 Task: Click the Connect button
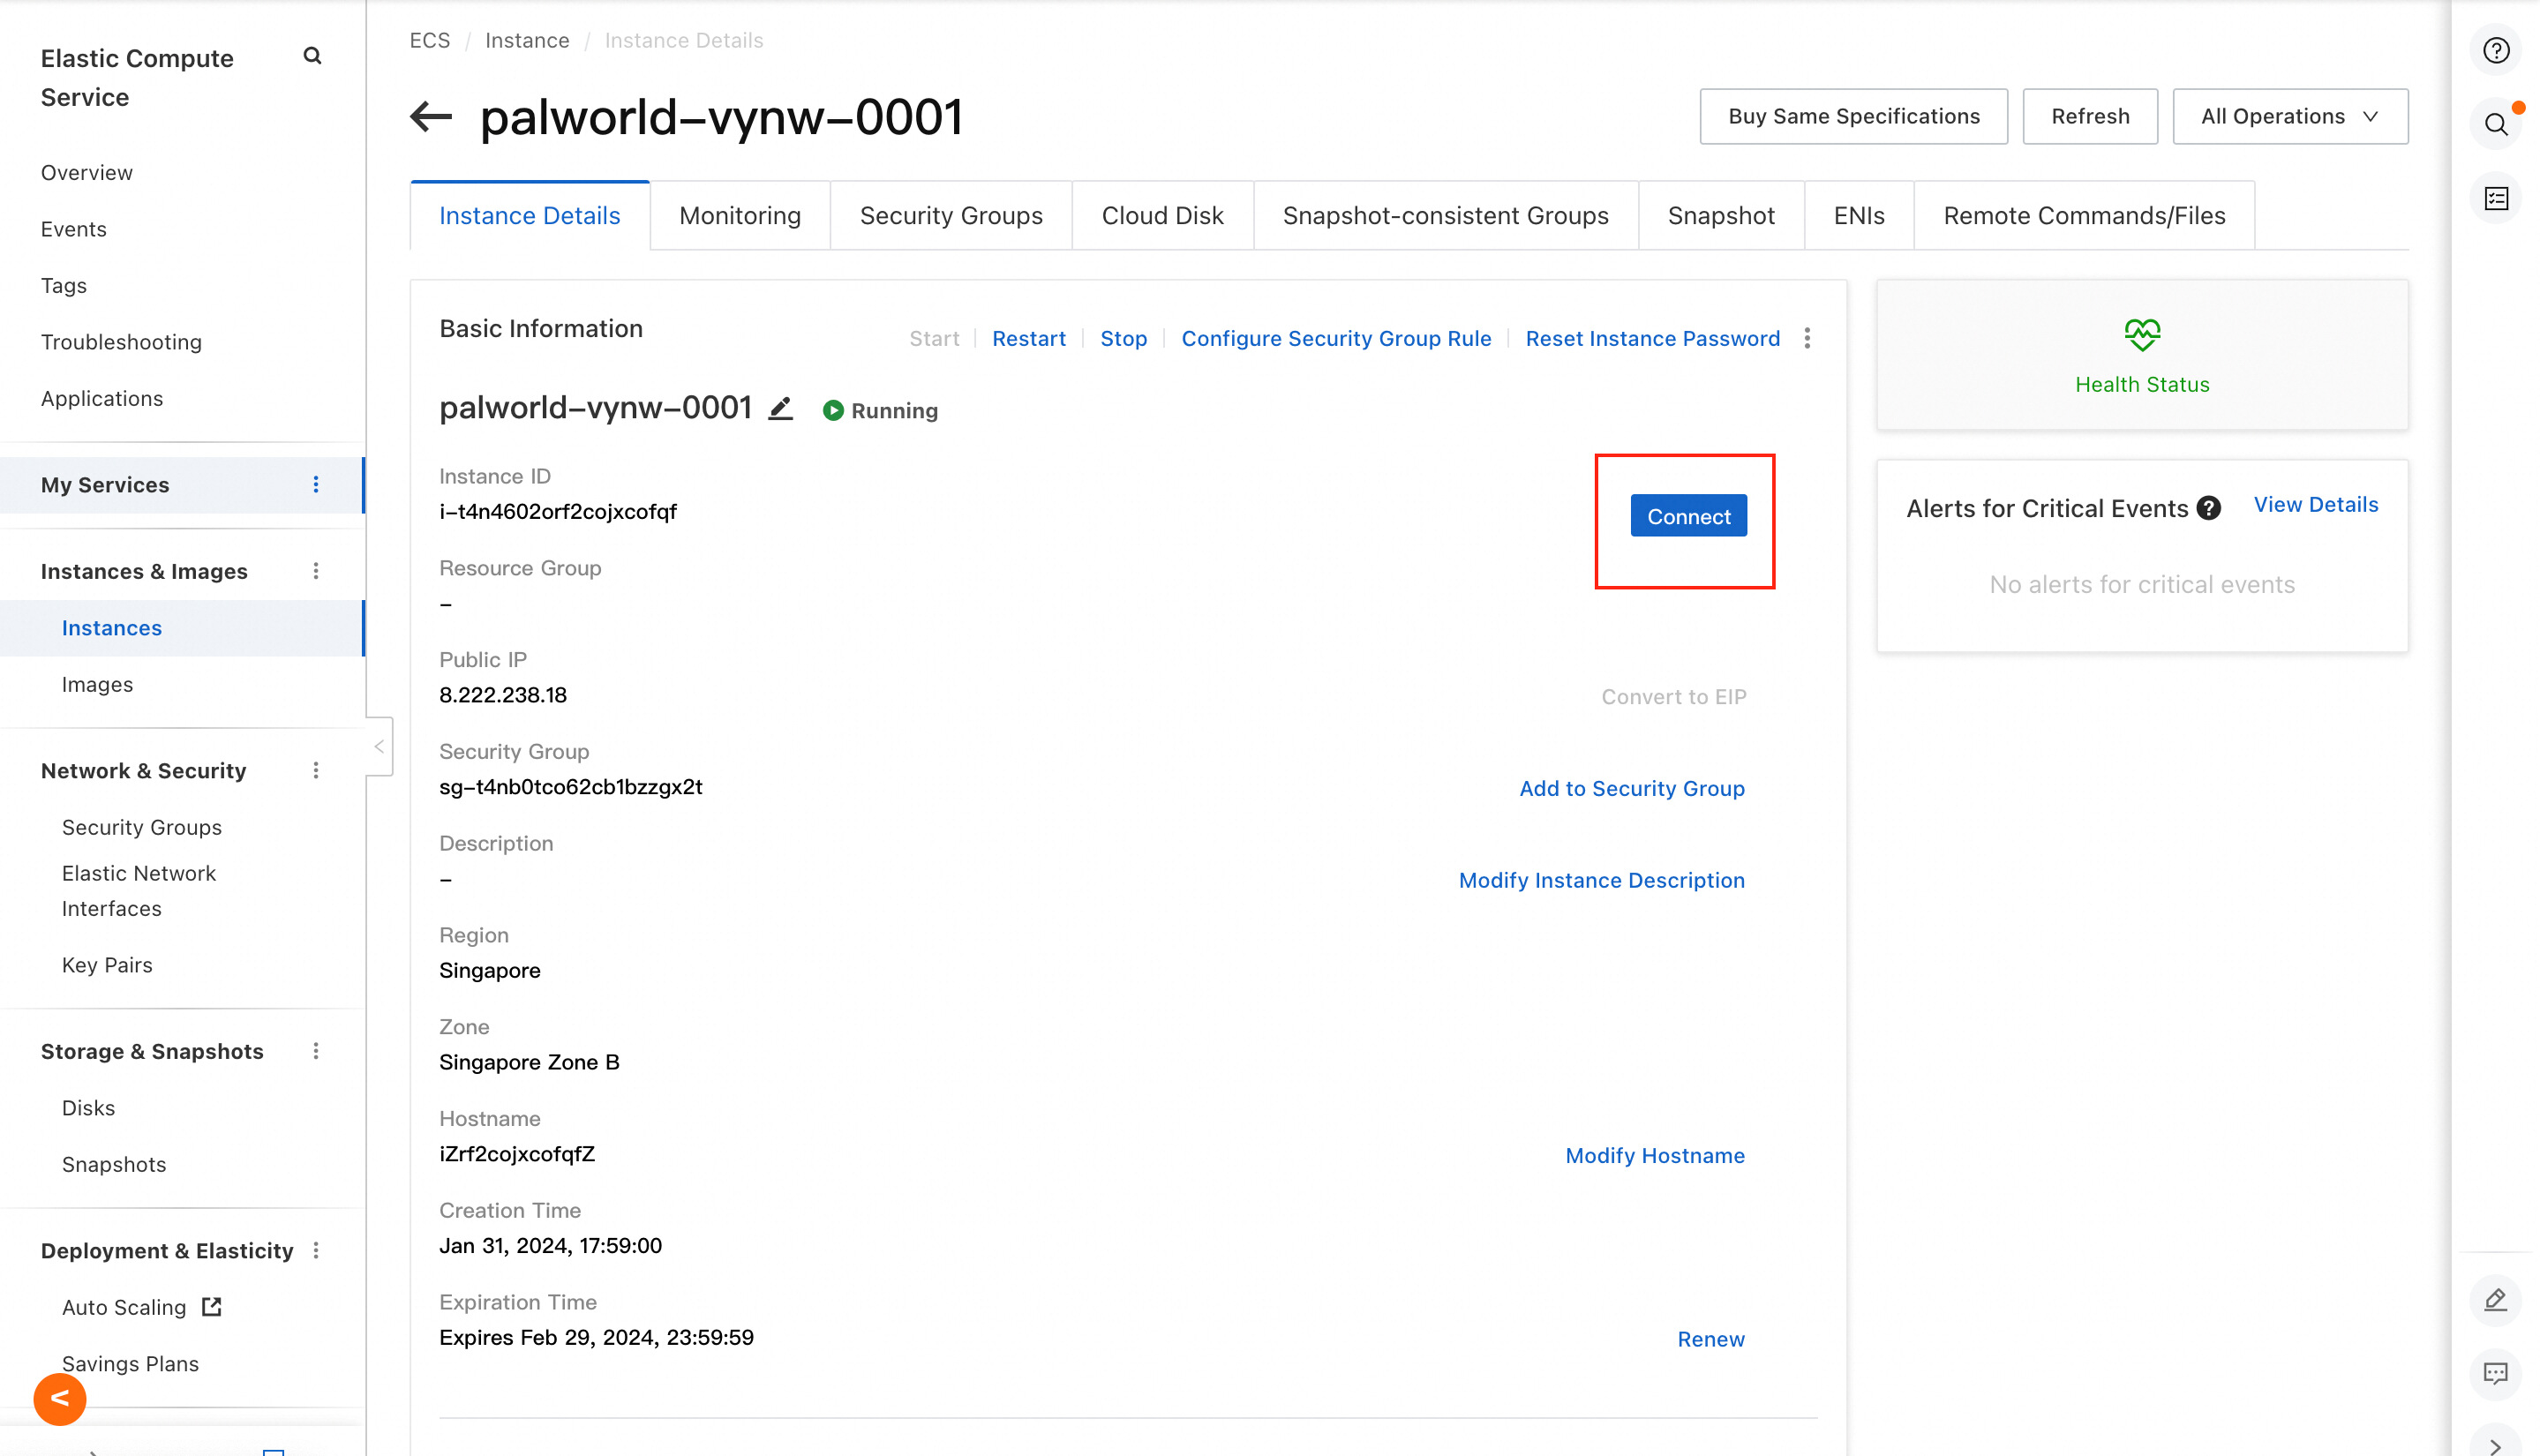click(1689, 516)
